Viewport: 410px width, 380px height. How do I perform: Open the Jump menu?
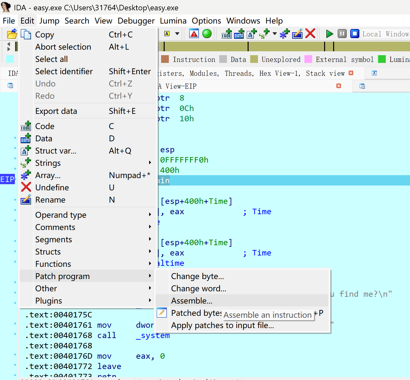click(49, 21)
